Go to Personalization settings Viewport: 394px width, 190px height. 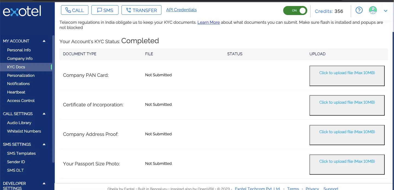point(21,75)
